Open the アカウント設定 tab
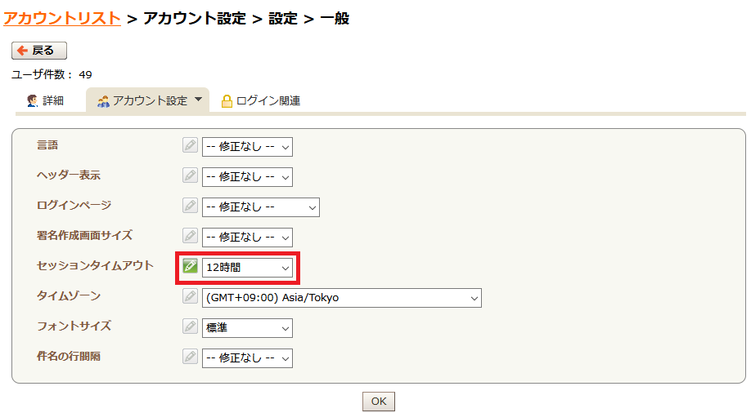The image size is (751, 413). [x=147, y=100]
